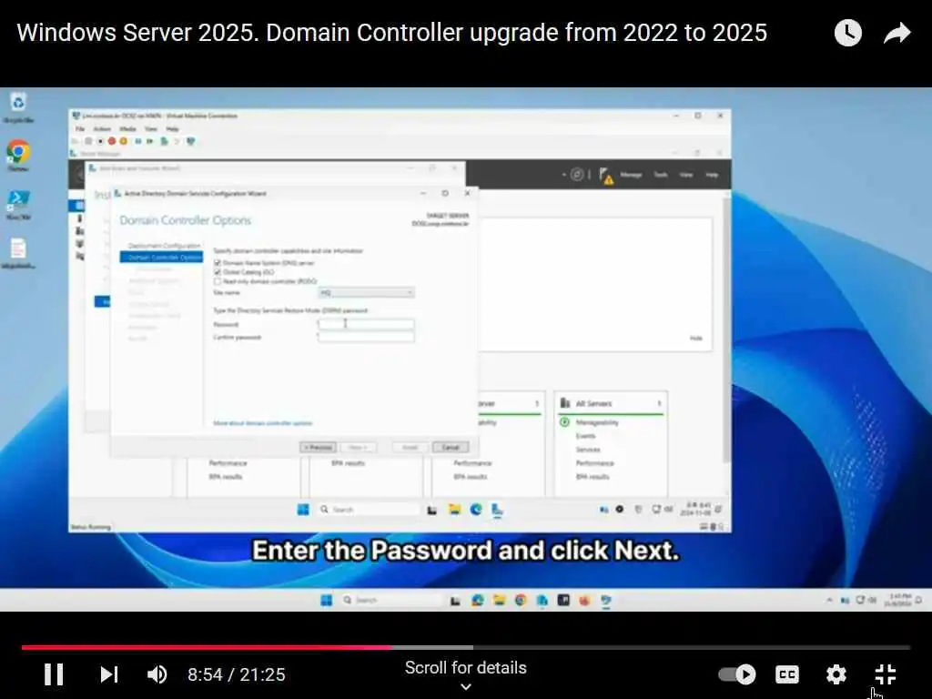932x699 pixels.
Task: Open the VM Start button
Action: tap(303, 510)
